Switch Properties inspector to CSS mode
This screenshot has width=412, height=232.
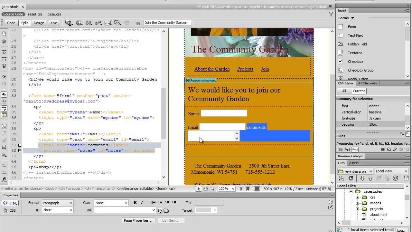pyautogui.click(x=10, y=210)
